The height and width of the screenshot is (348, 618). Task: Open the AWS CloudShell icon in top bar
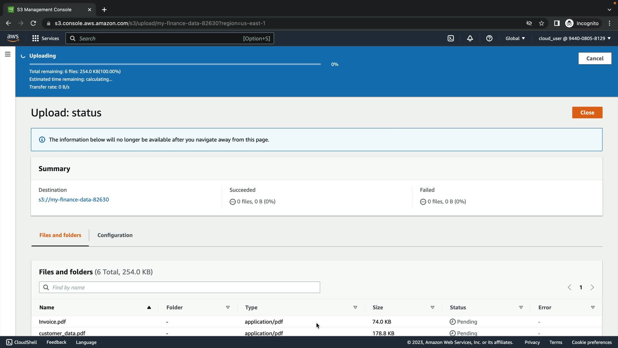[451, 38]
